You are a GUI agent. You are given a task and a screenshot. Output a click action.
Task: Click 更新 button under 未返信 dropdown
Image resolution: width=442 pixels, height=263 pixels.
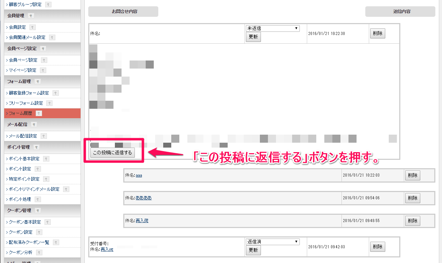(x=253, y=37)
